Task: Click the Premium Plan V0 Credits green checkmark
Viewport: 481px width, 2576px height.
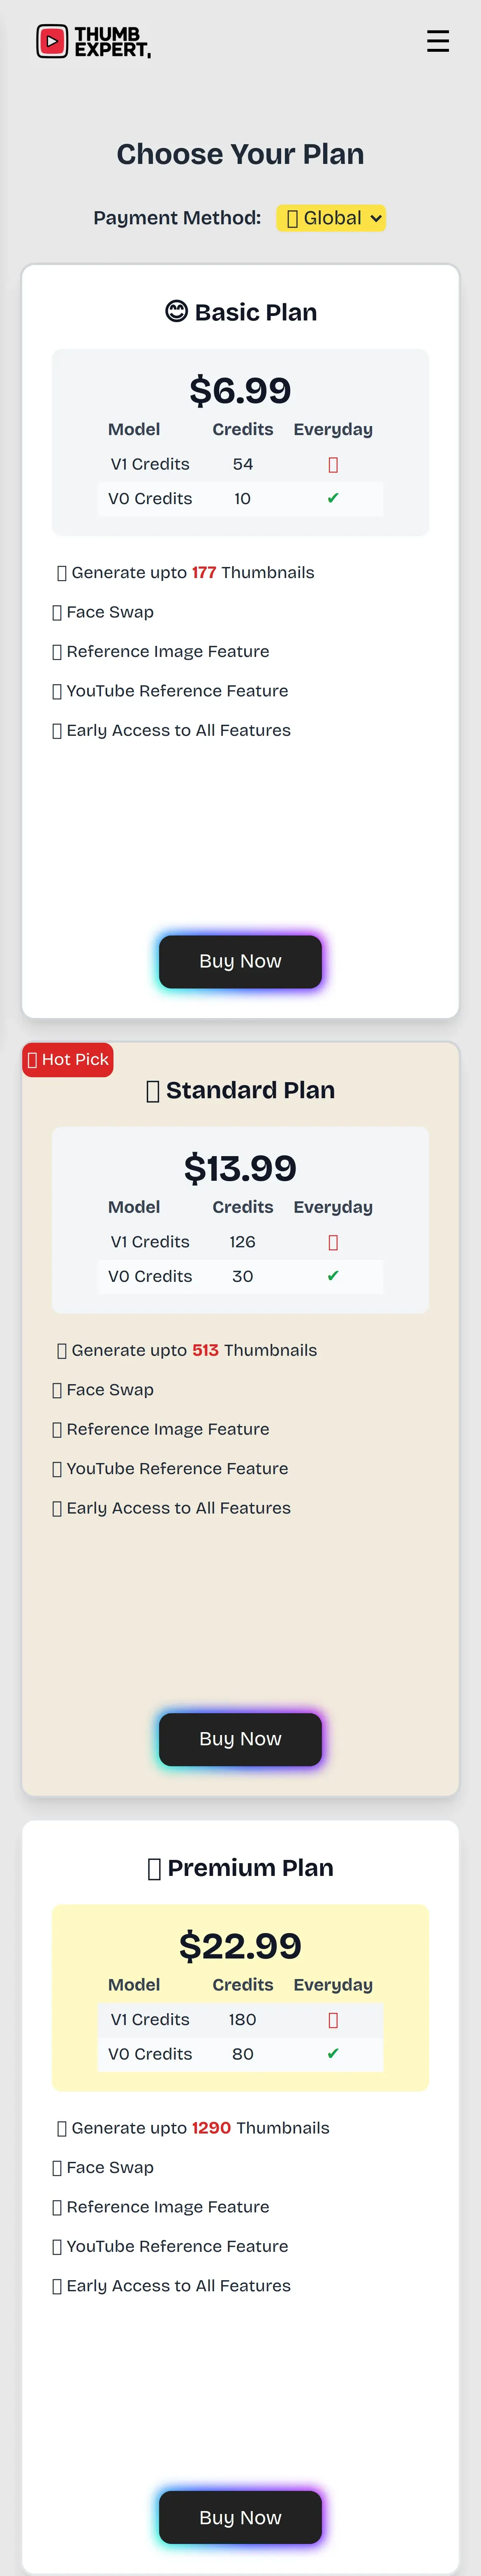Action: [333, 2053]
